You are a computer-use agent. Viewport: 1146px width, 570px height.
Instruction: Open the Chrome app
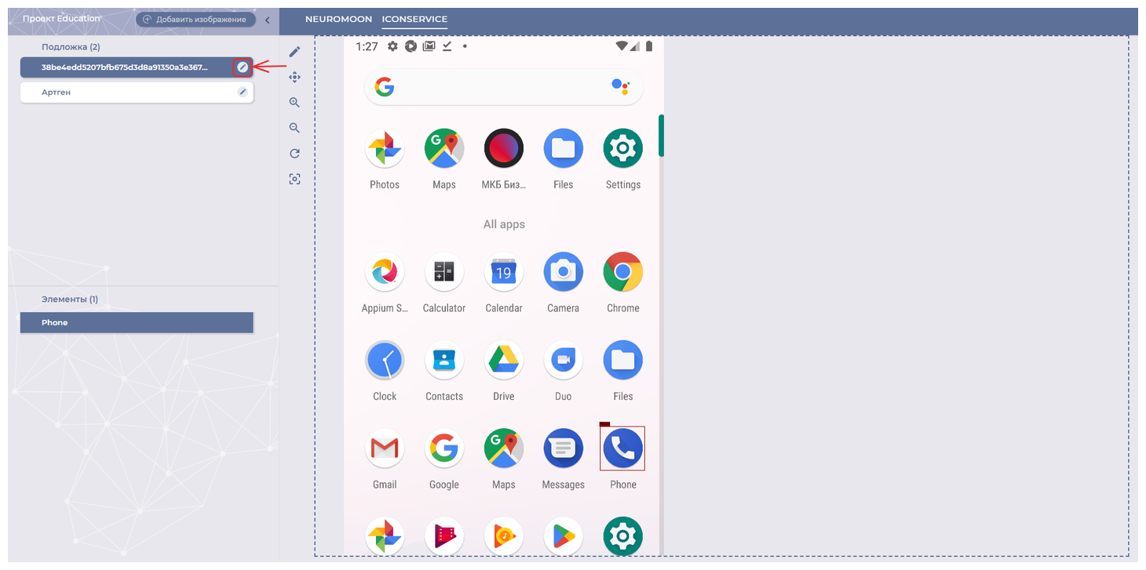623,272
